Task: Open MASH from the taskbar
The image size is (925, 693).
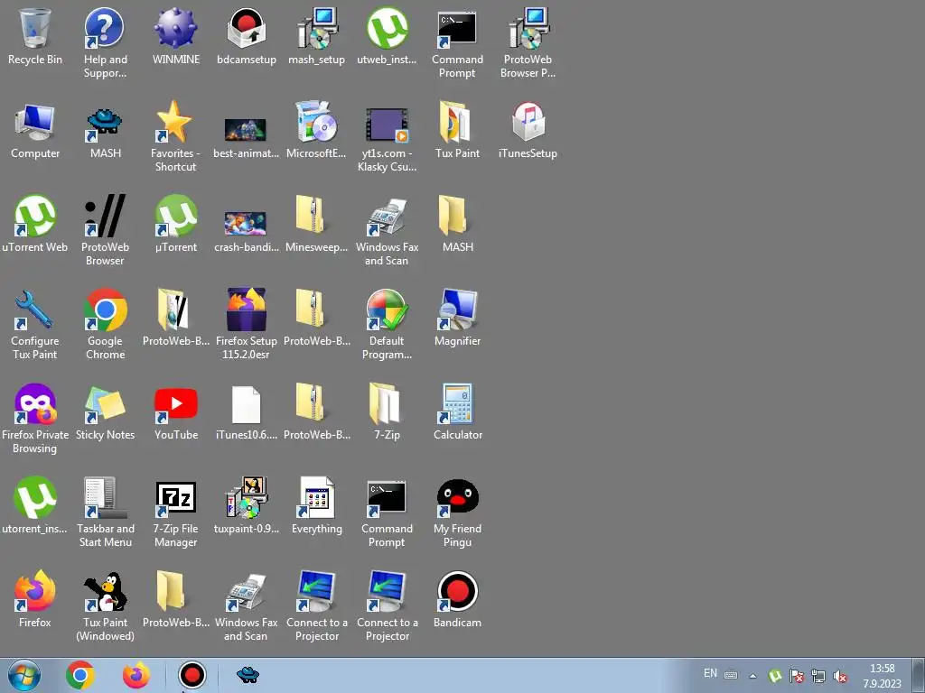Action: [x=248, y=674]
